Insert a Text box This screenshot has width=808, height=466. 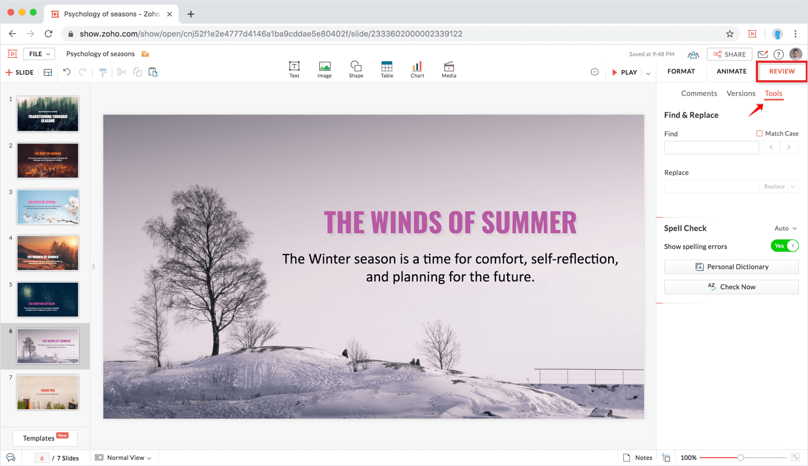pyautogui.click(x=294, y=70)
